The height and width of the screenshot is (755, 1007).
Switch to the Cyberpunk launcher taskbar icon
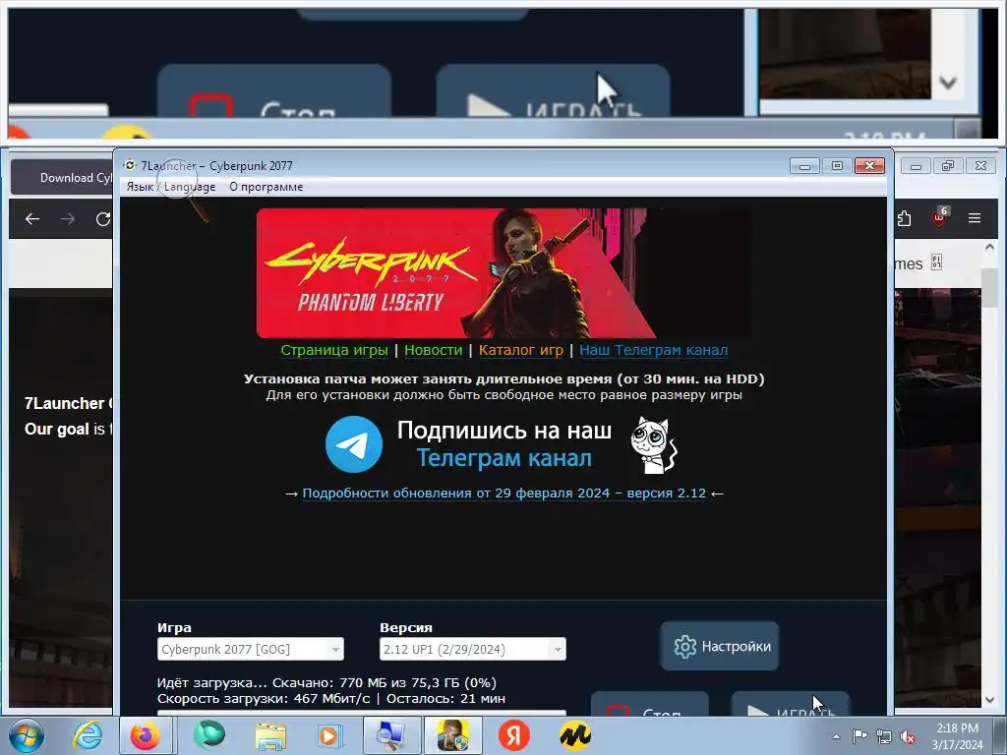452,735
